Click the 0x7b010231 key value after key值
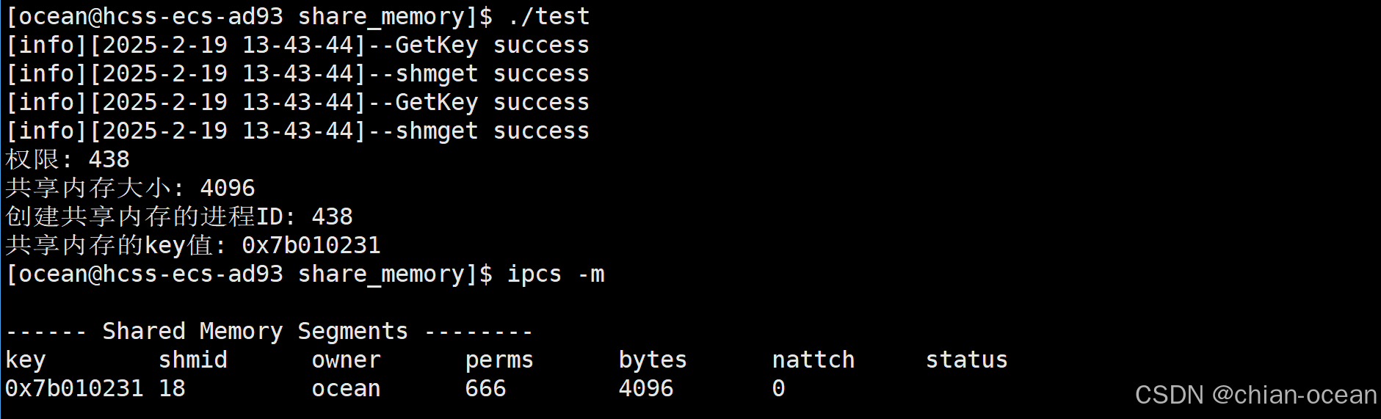 [x=311, y=246]
